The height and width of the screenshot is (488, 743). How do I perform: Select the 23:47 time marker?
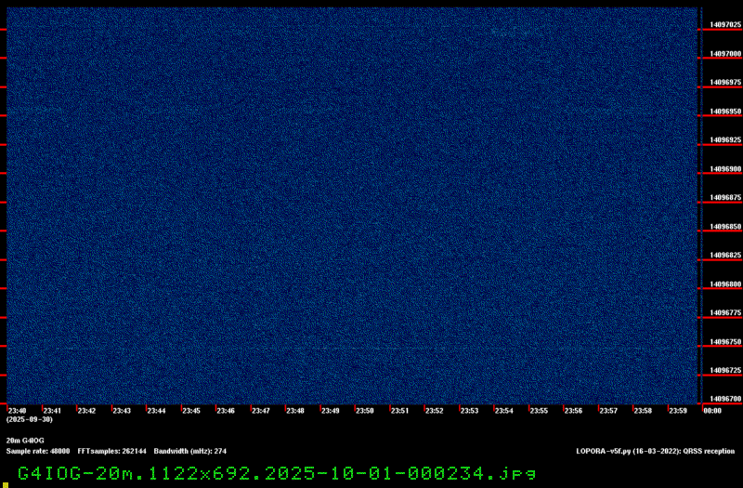click(261, 411)
